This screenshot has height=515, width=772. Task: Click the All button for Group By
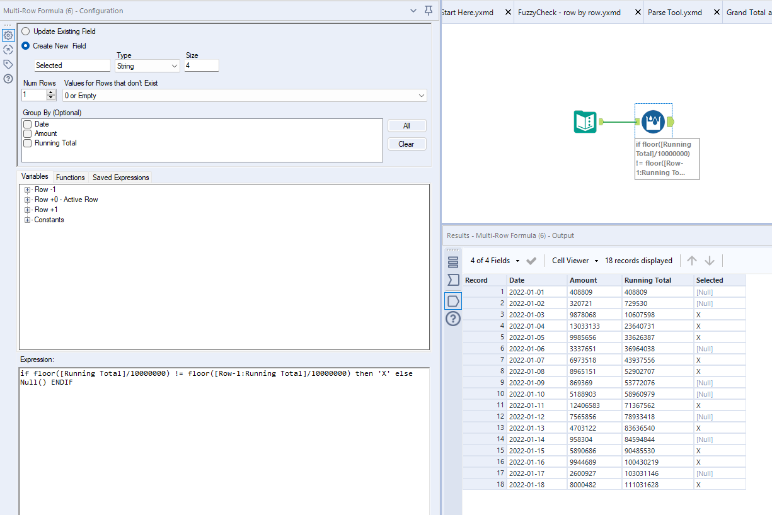click(x=406, y=126)
